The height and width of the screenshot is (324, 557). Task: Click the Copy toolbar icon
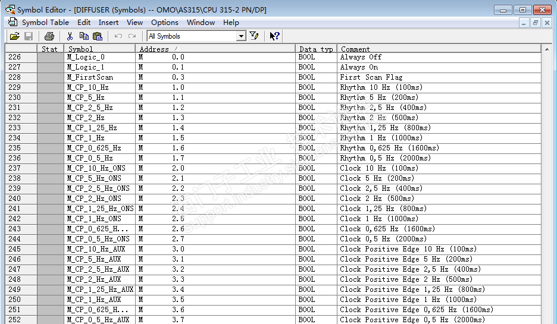(84, 36)
